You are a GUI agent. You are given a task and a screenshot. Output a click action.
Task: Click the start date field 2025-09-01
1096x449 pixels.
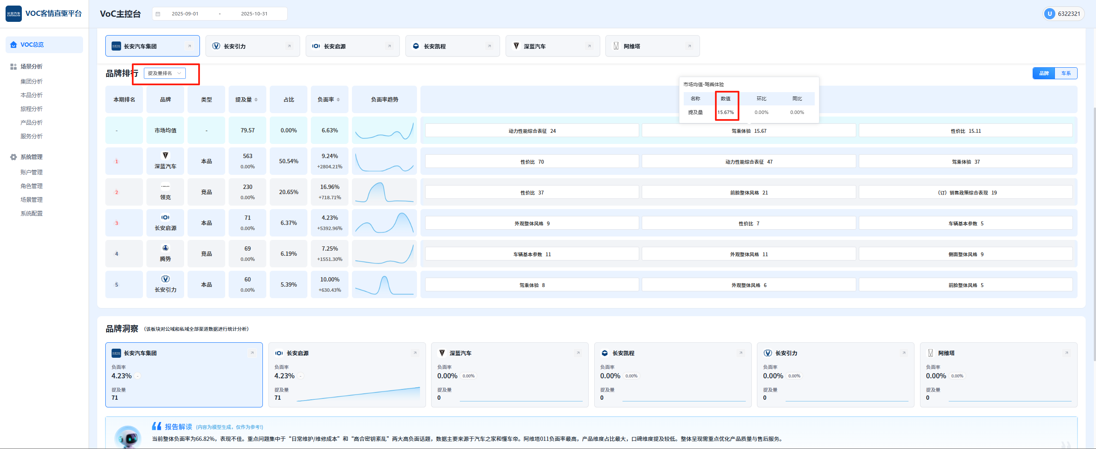(185, 14)
